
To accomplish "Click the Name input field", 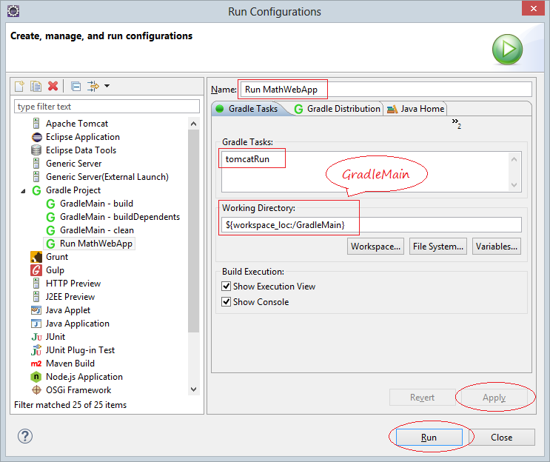I will [386, 90].
